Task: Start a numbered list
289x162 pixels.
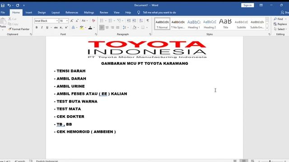Action: tap(110, 21)
